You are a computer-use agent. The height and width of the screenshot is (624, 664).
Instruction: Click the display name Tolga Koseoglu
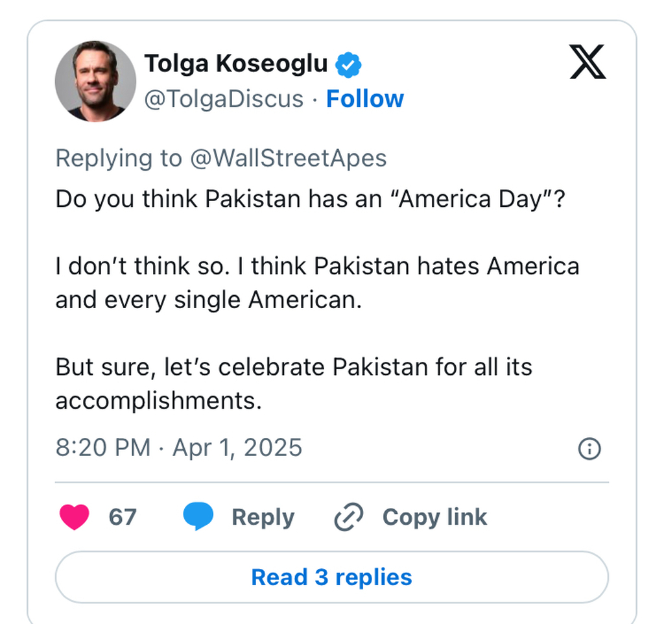(x=236, y=64)
